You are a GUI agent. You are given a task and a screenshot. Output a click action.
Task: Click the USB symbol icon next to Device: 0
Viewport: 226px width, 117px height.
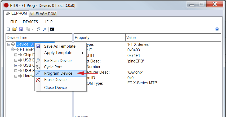pos(13,44)
